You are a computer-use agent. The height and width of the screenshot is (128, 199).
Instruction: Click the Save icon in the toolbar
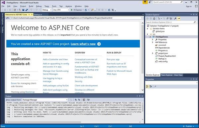(23, 10)
